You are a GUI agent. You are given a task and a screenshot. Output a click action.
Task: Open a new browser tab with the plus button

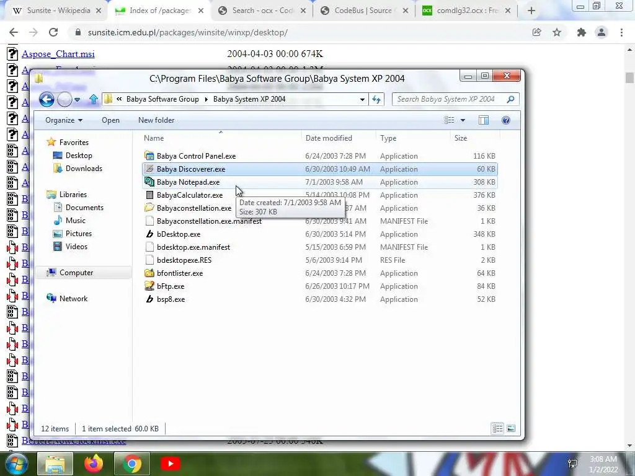(x=531, y=11)
